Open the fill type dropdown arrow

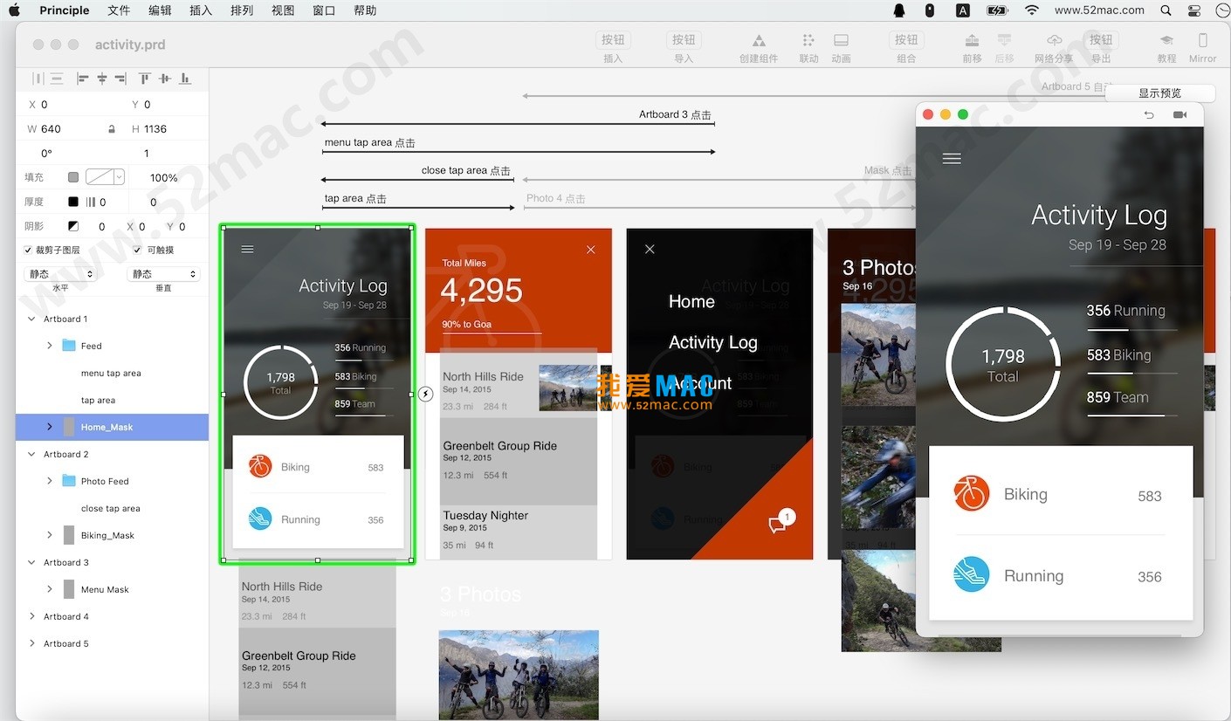[119, 177]
